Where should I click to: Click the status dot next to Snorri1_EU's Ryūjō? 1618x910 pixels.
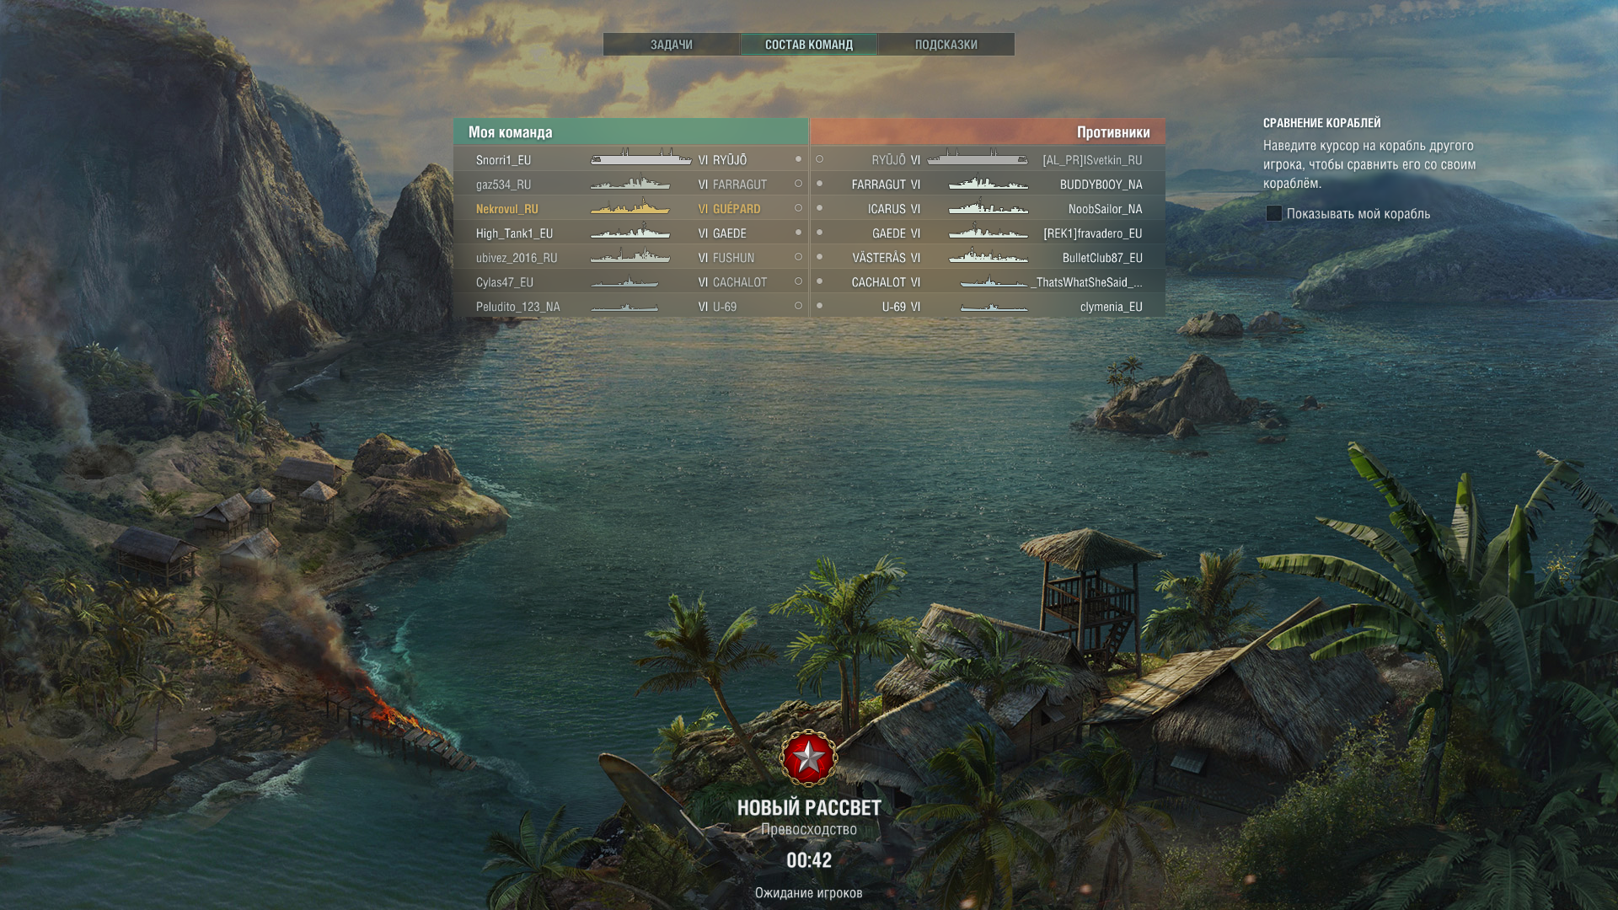pyautogui.click(x=798, y=159)
